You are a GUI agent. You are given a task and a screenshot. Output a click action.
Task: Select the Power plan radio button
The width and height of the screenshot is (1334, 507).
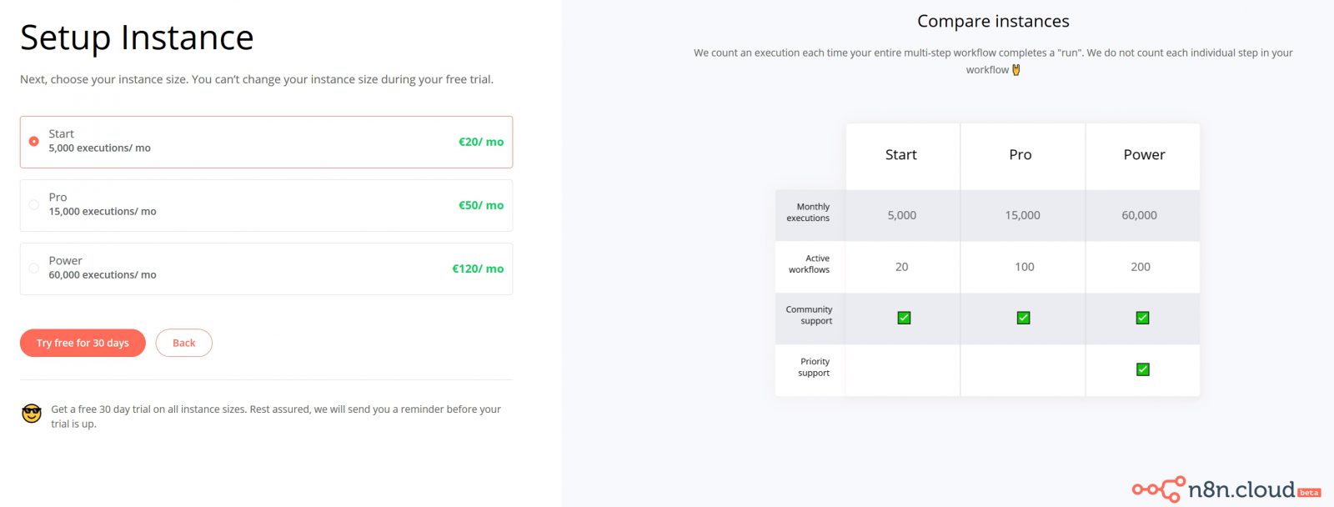coord(34,269)
